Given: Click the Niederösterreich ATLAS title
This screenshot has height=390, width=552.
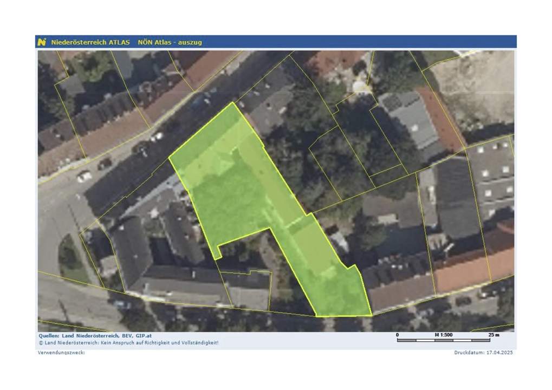Looking at the screenshot, I should (90, 41).
